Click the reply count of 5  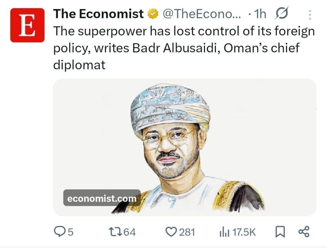coord(70,232)
